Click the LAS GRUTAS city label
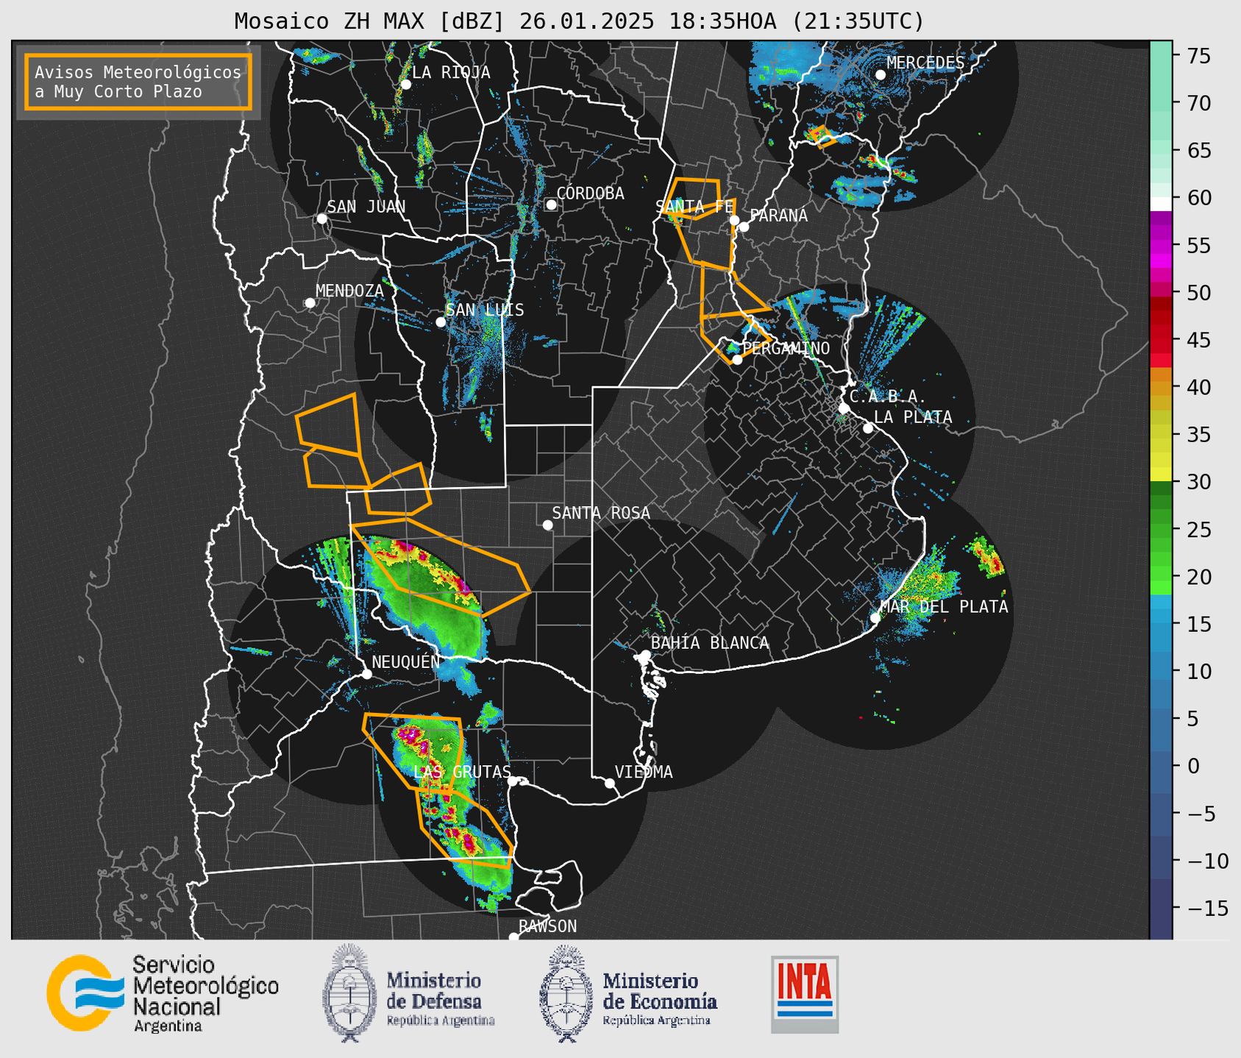Viewport: 1241px width, 1058px height. click(x=462, y=772)
